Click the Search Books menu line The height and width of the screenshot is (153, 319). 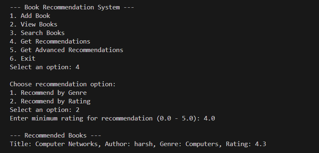(x=37, y=33)
